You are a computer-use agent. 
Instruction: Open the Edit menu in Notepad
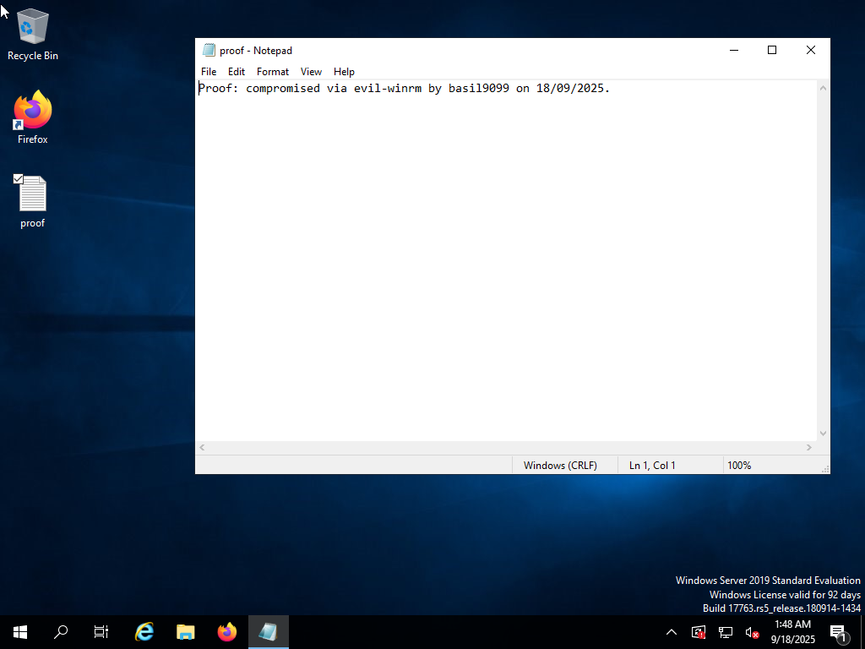pyautogui.click(x=236, y=72)
